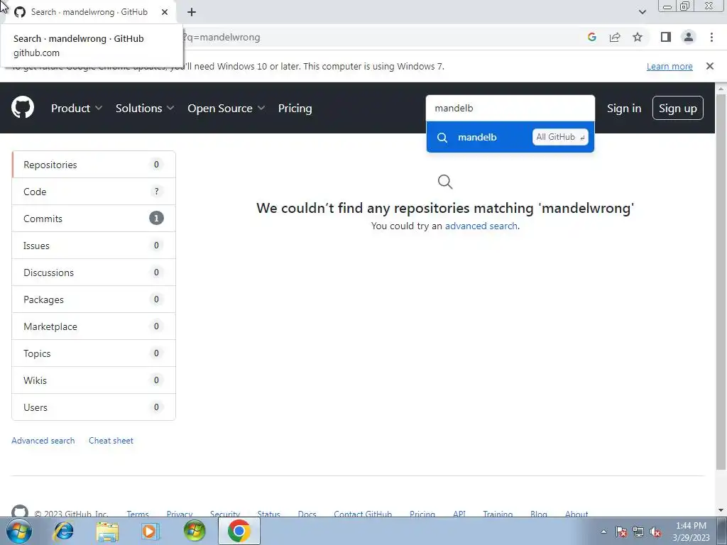Show Wikis search results
727x545 pixels.
[94, 380]
